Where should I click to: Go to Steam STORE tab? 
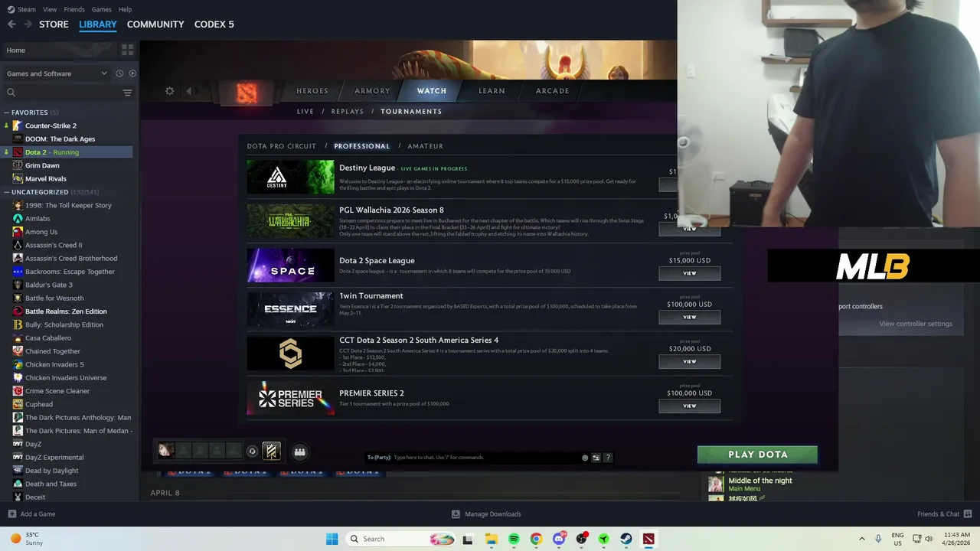(x=54, y=24)
